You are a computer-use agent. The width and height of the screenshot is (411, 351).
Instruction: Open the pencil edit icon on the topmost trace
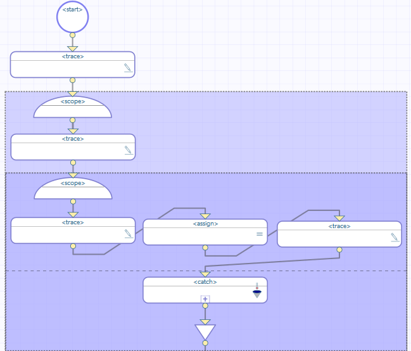click(128, 68)
